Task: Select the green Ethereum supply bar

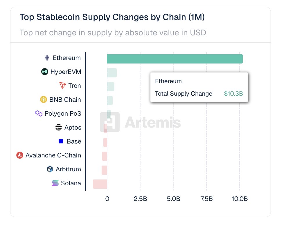Action: click(174, 59)
